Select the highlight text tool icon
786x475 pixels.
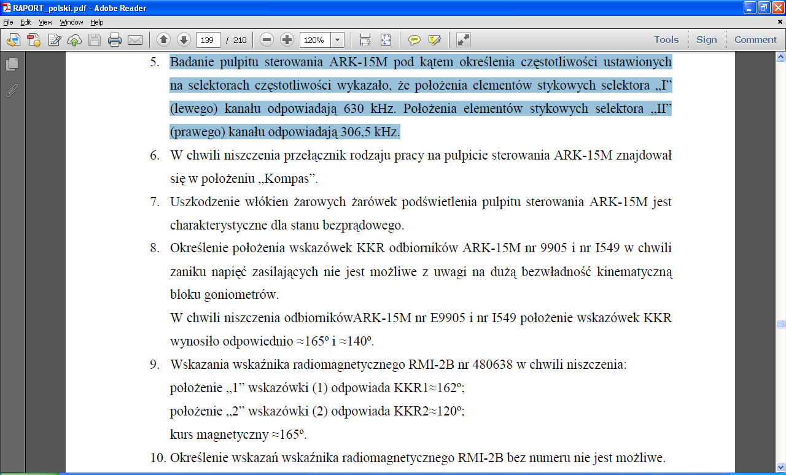point(435,40)
